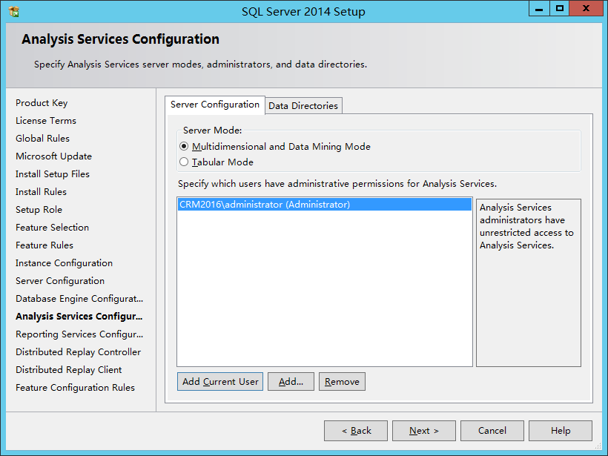The height and width of the screenshot is (456, 608).
Task: Open the Data Directories tab
Action: (303, 105)
